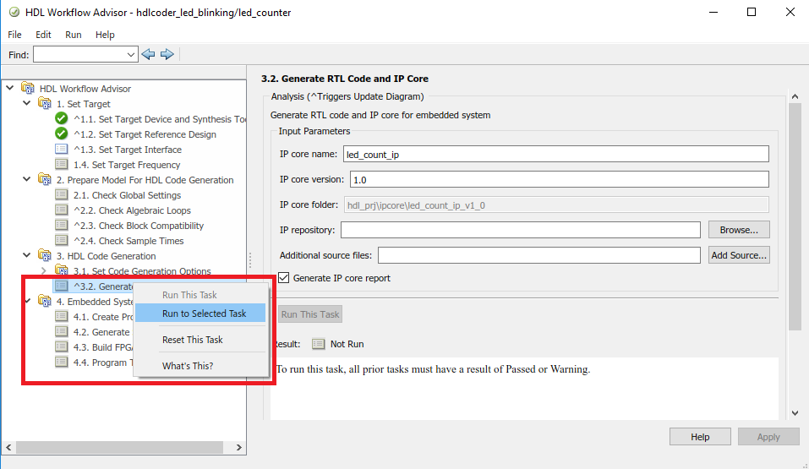
Task: Click HDL Workflow Advisor root folder icon
Action: point(27,89)
